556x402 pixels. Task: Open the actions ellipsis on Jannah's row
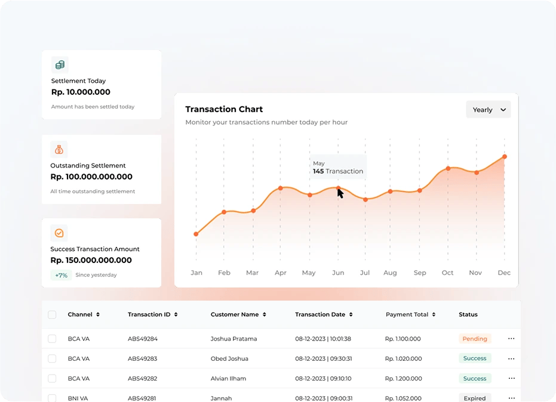coord(511,397)
